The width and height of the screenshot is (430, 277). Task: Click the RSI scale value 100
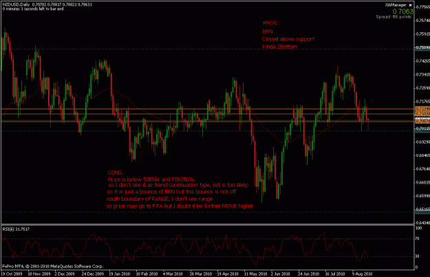coord(419,228)
